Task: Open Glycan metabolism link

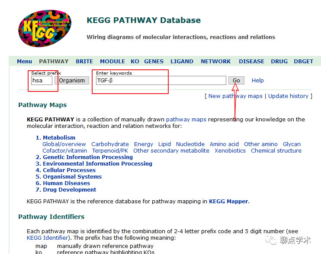Action: click(x=292, y=144)
